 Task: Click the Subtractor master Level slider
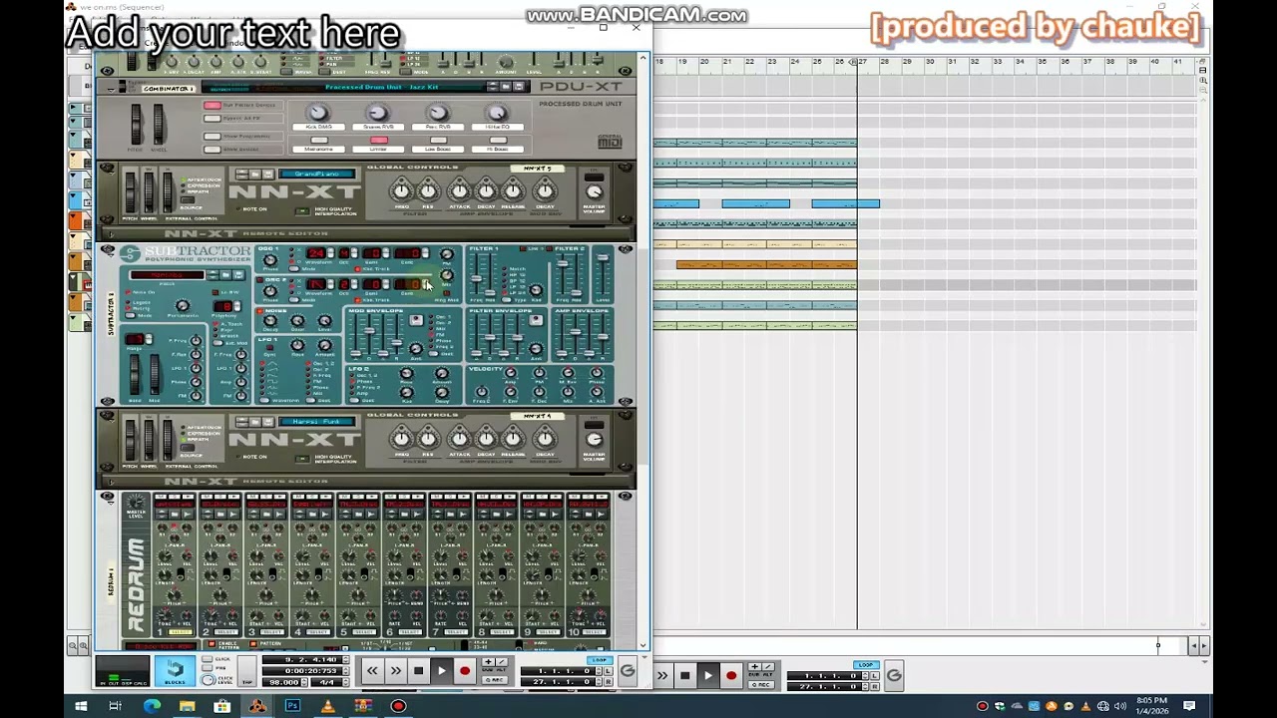coord(603,257)
